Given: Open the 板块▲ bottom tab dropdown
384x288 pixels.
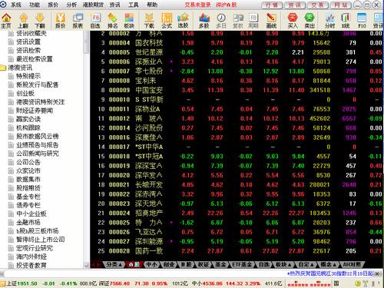Looking at the screenshot, I should coord(283,264).
